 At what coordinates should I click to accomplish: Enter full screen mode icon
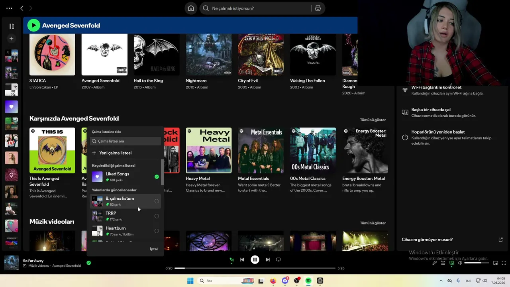point(504,263)
